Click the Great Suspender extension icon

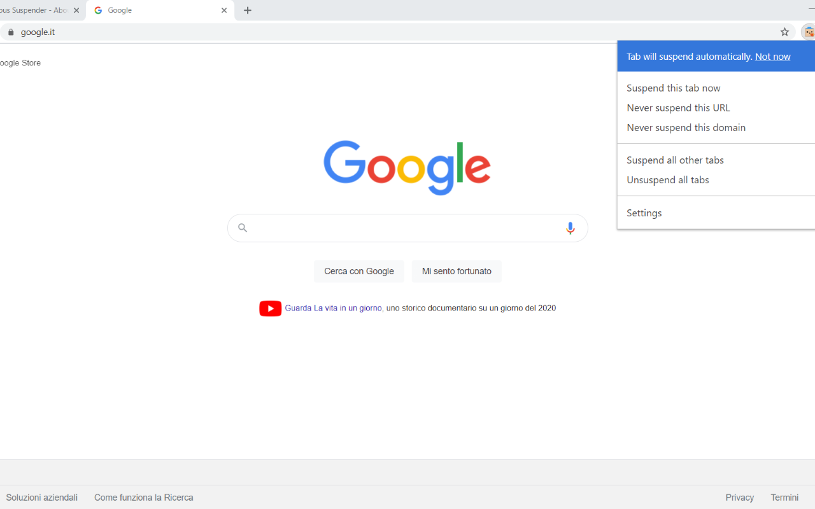click(x=809, y=32)
